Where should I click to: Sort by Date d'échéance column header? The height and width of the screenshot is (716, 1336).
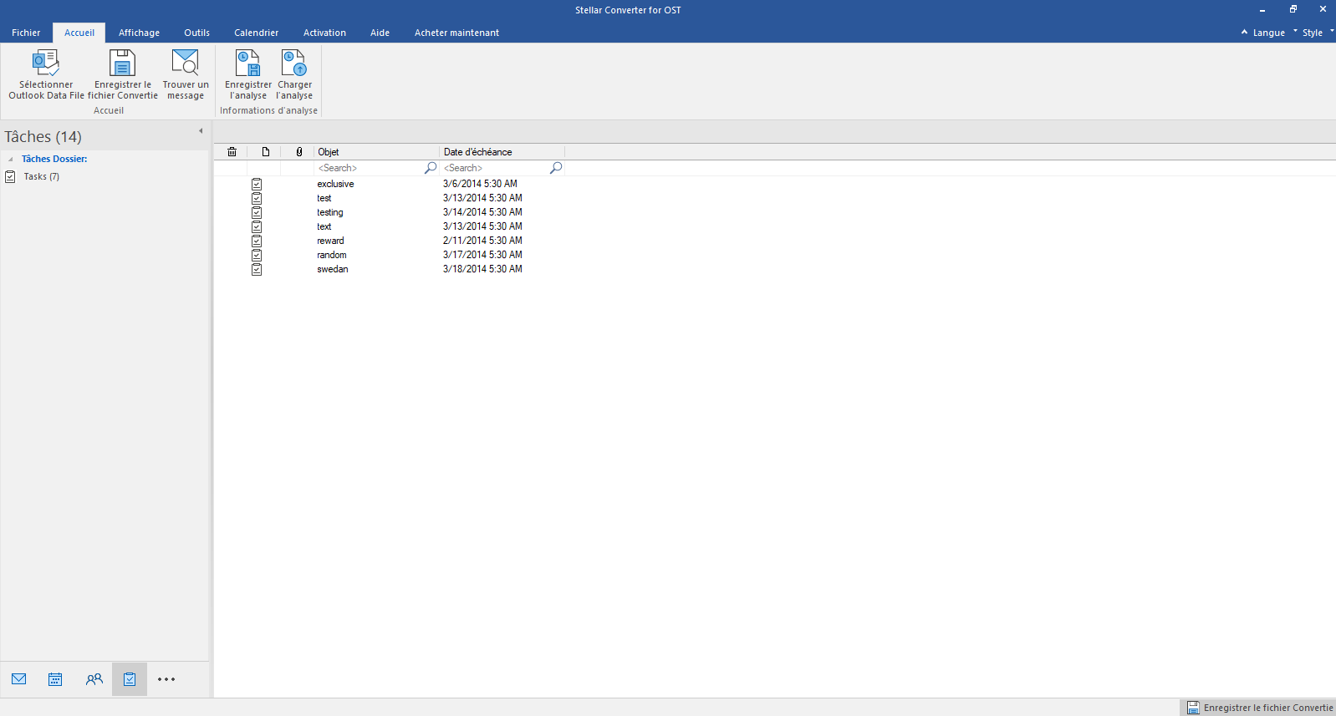click(x=502, y=152)
